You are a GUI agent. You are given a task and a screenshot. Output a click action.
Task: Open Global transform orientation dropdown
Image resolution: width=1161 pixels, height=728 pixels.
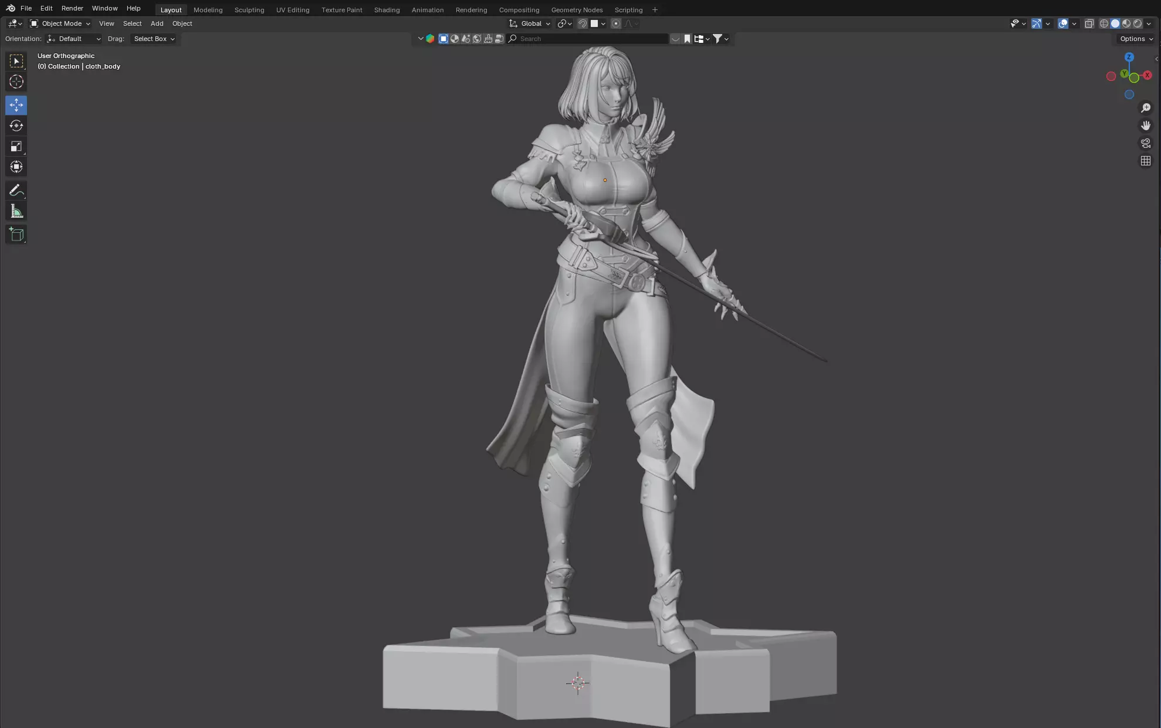pyautogui.click(x=530, y=23)
